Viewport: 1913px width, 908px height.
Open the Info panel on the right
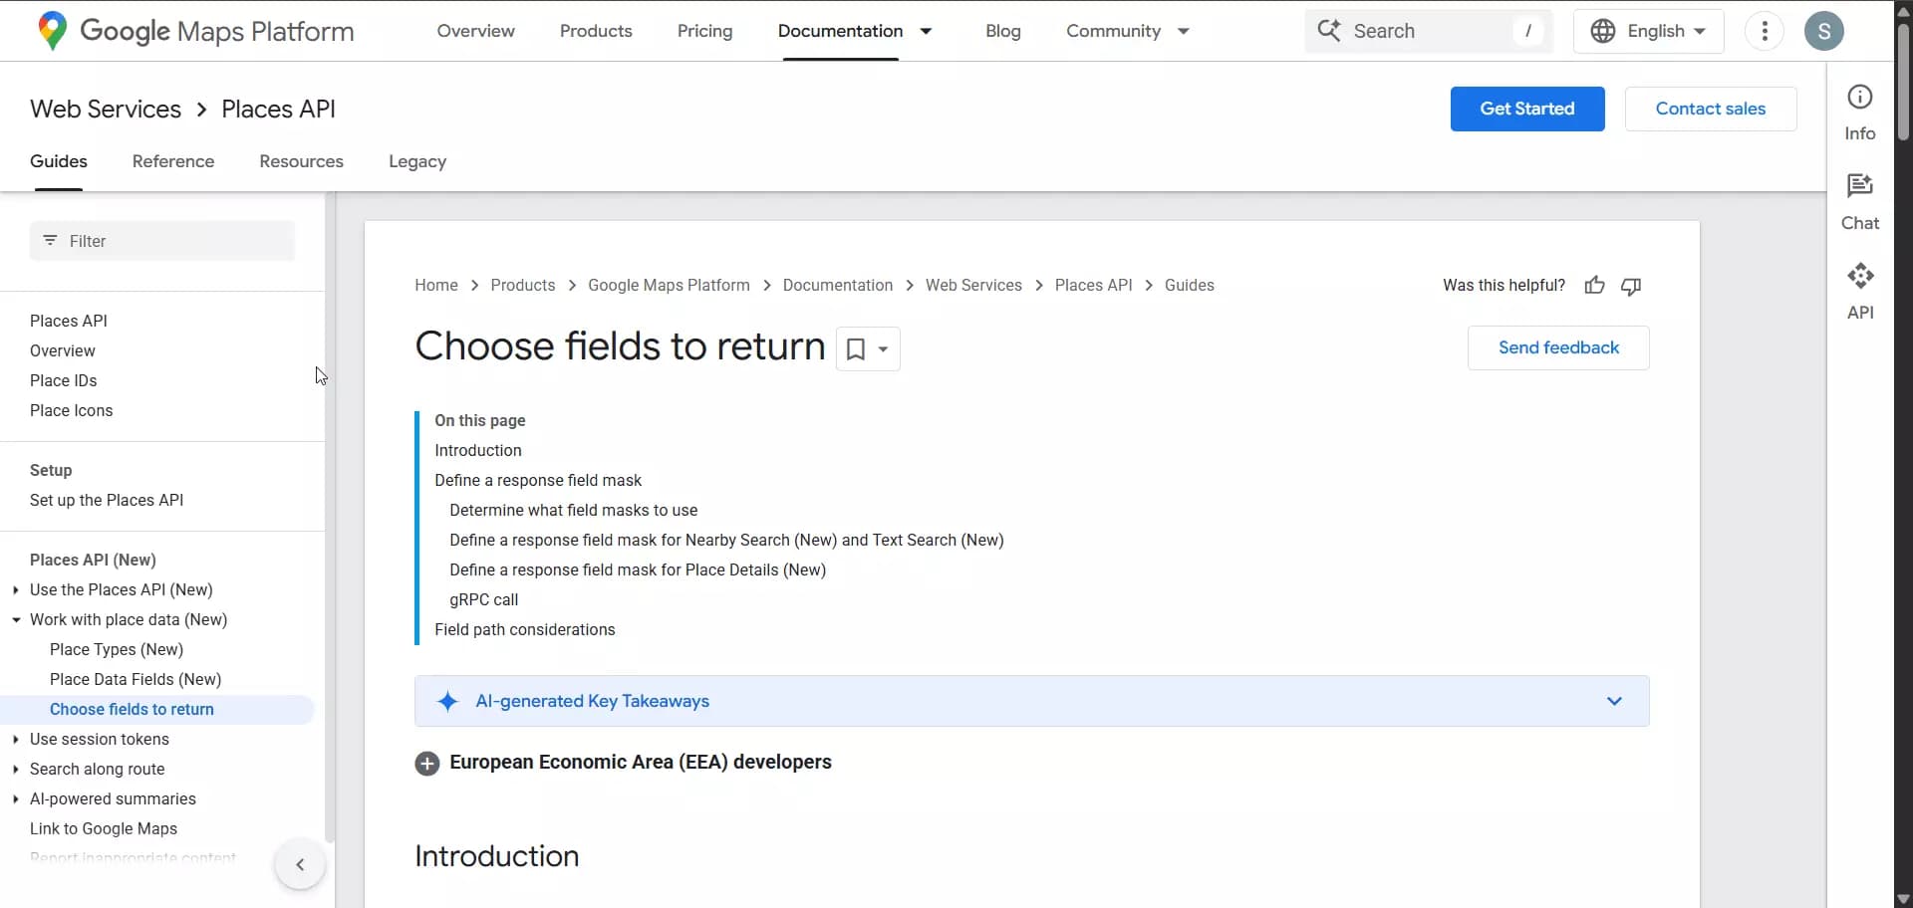pos(1861,110)
